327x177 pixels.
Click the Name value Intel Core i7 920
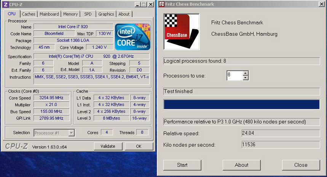[73, 27]
